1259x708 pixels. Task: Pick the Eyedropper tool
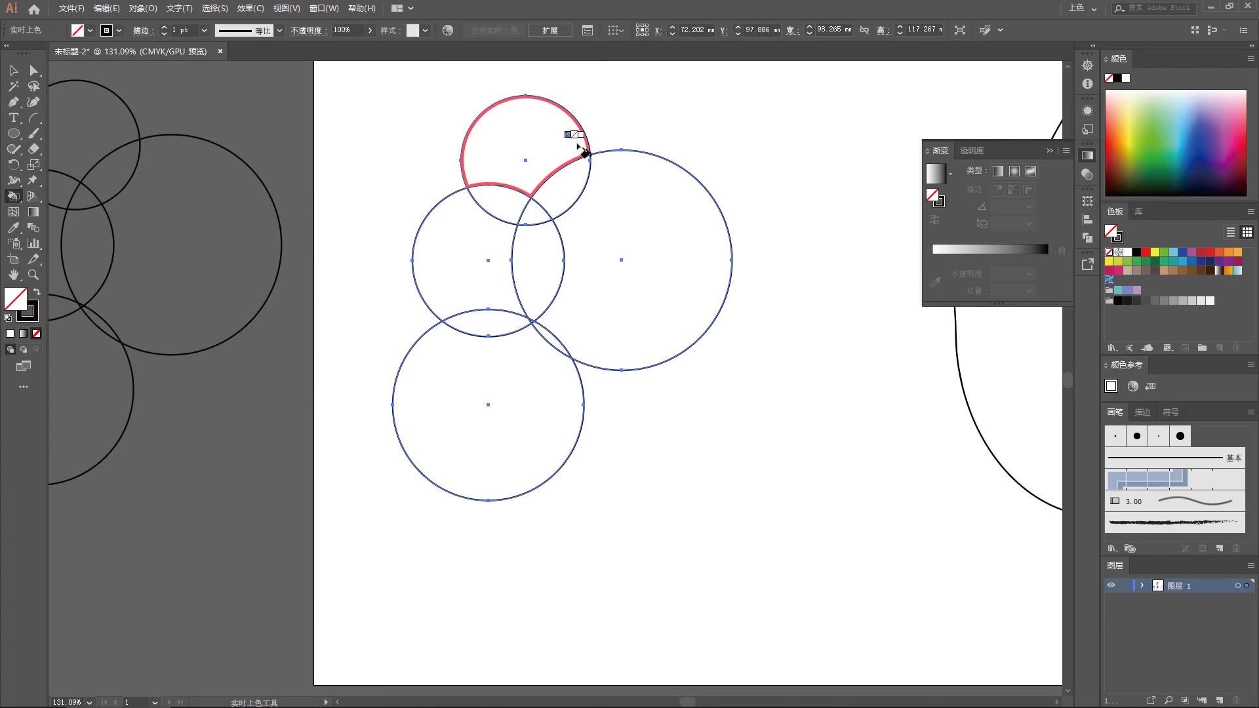pyautogui.click(x=13, y=227)
